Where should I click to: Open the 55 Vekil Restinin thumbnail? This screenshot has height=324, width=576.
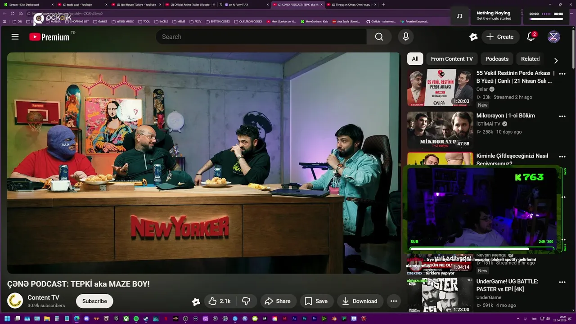tap(440, 88)
